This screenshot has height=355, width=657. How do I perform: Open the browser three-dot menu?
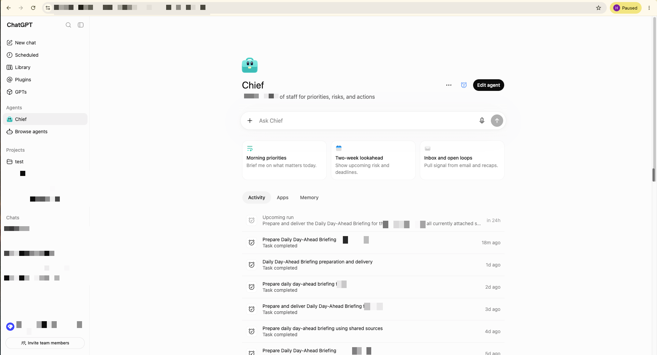(x=649, y=8)
